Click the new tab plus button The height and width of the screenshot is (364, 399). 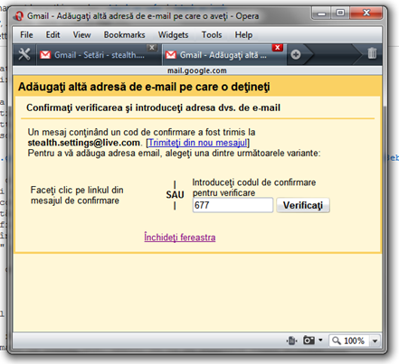point(296,54)
